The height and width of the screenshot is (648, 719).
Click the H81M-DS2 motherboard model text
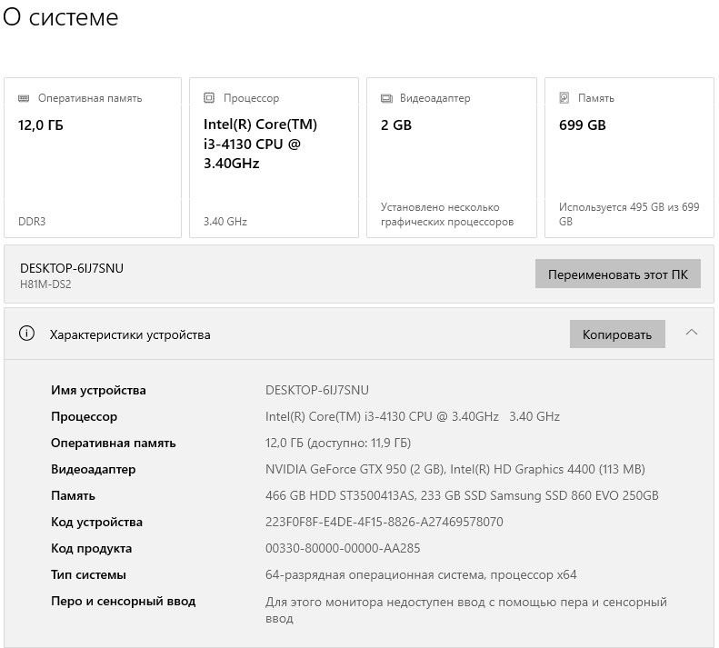45,284
